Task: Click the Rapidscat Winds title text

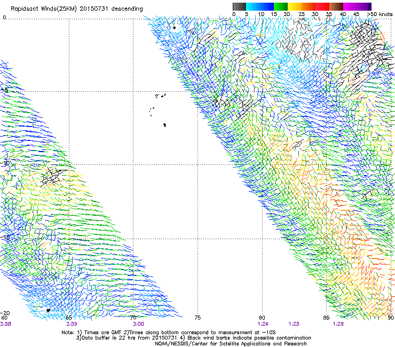Action: click(x=76, y=9)
